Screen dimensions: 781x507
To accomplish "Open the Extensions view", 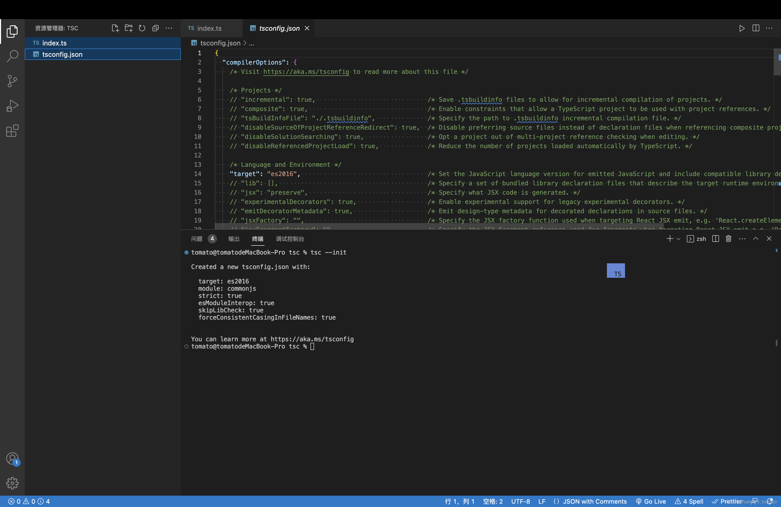I will tap(12, 131).
